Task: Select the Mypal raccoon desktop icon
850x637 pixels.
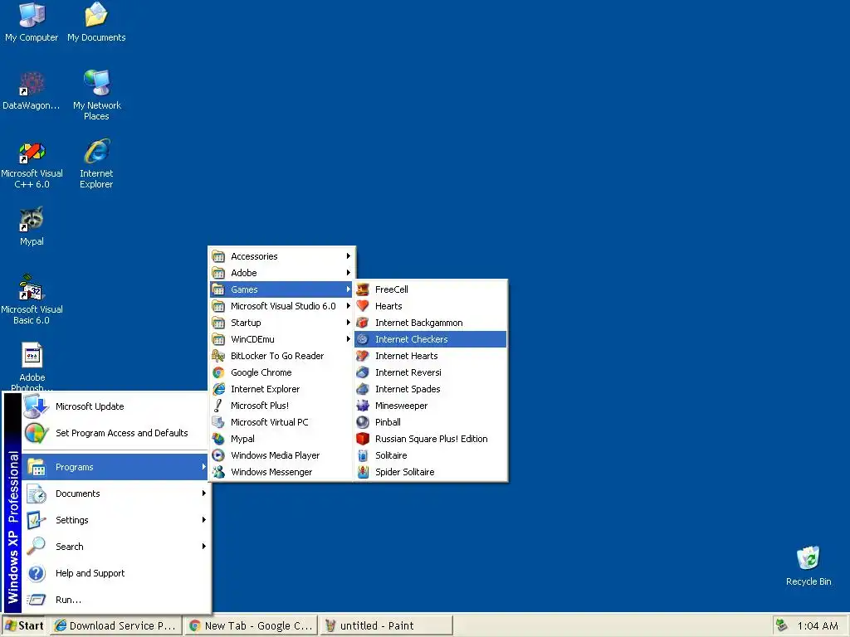Action: (32, 226)
